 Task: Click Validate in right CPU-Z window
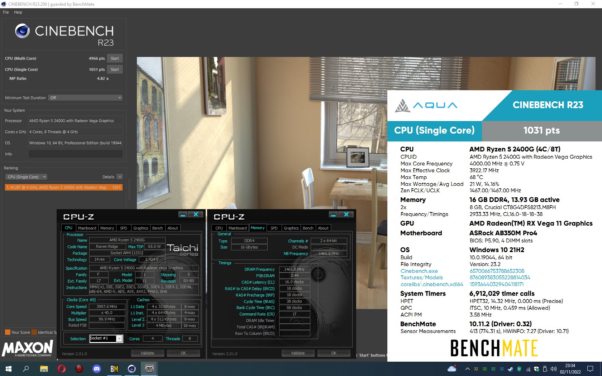(x=298, y=353)
